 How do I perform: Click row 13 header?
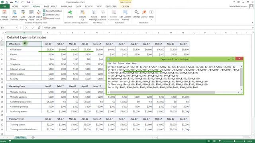pos(2,92)
